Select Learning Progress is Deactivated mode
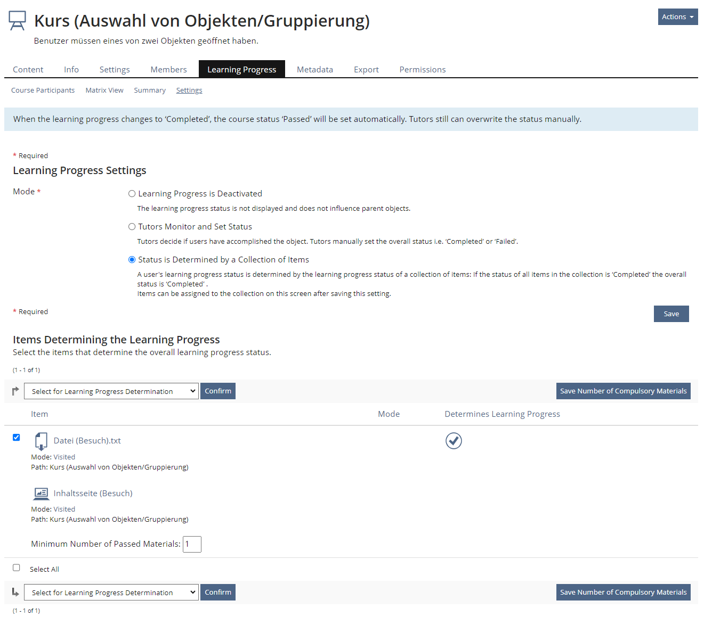704x617 pixels. (132, 194)
